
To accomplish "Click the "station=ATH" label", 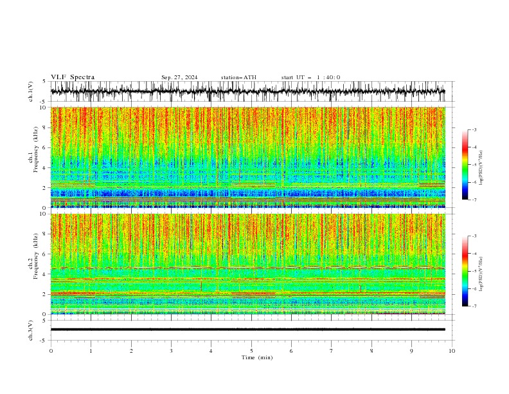I will point(238,77).
